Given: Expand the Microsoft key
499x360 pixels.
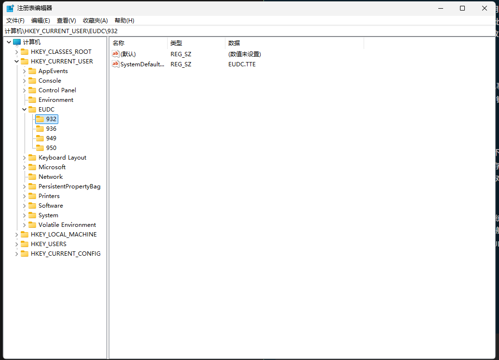Looking at the screenshot, I should click(x=24, y=167).
